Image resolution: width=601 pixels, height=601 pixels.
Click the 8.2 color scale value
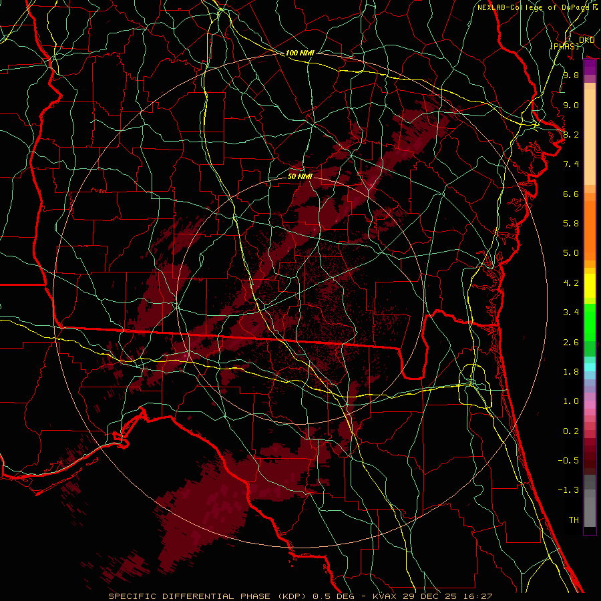pos(571,134)
